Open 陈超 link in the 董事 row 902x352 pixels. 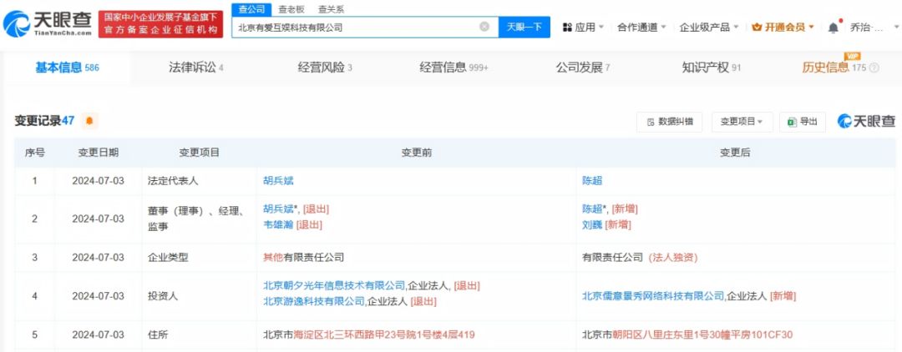tap(592, 209)
